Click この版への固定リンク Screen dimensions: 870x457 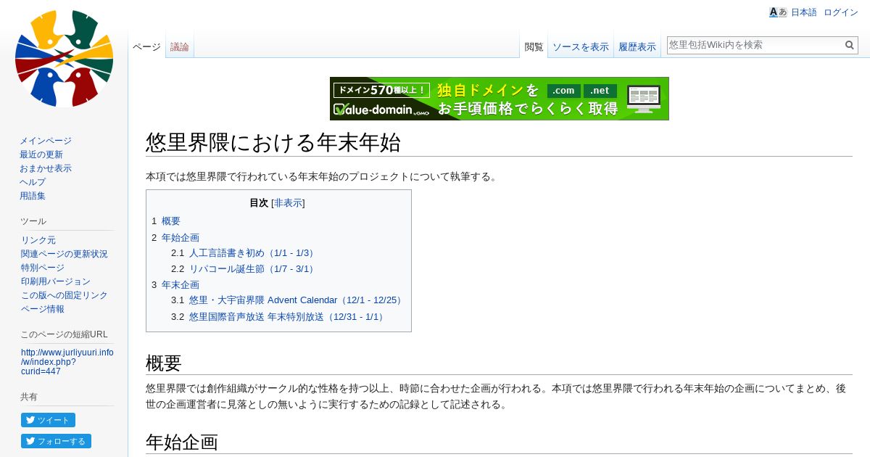65,295
